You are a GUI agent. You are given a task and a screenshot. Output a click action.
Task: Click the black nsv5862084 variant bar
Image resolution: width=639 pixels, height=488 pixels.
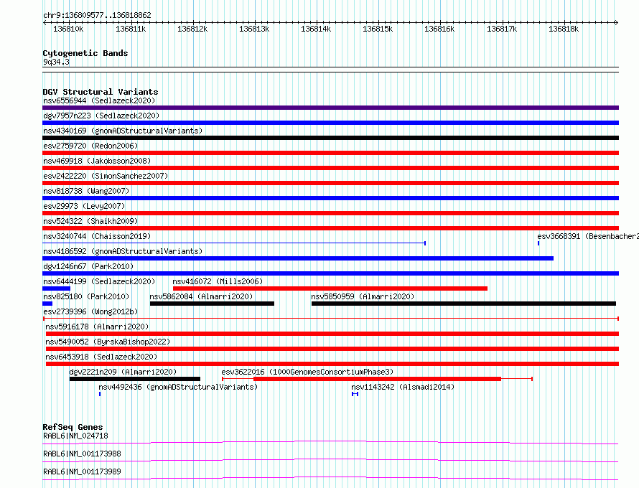pos(212,304)
